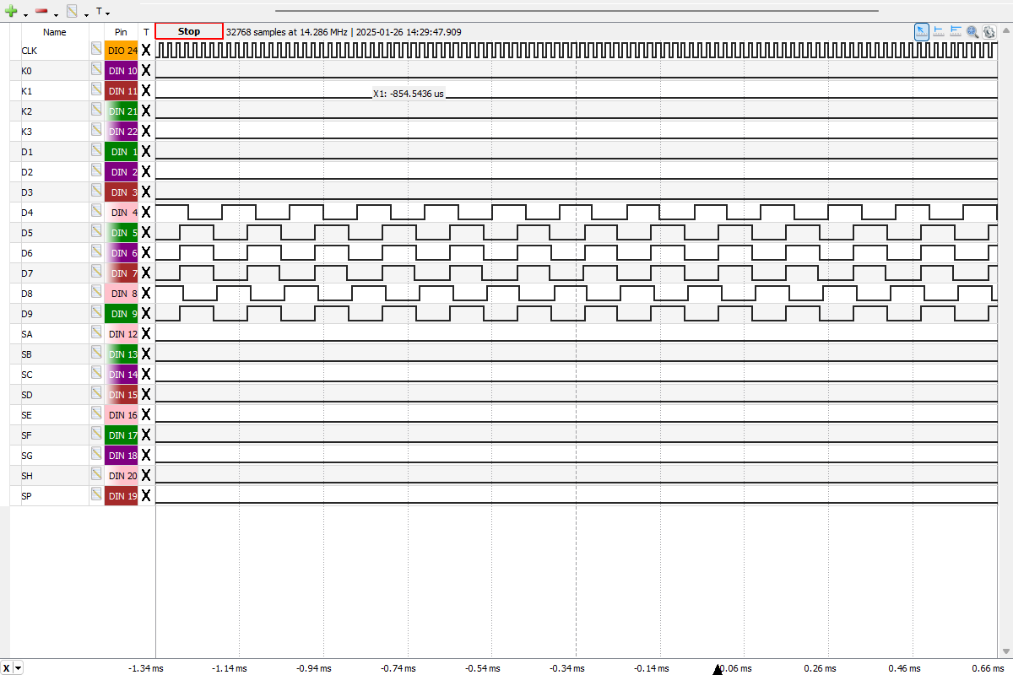The image size is (1013, 675).
Task: Open the plot settings gear icon
Action: click(x=989, y=32)
